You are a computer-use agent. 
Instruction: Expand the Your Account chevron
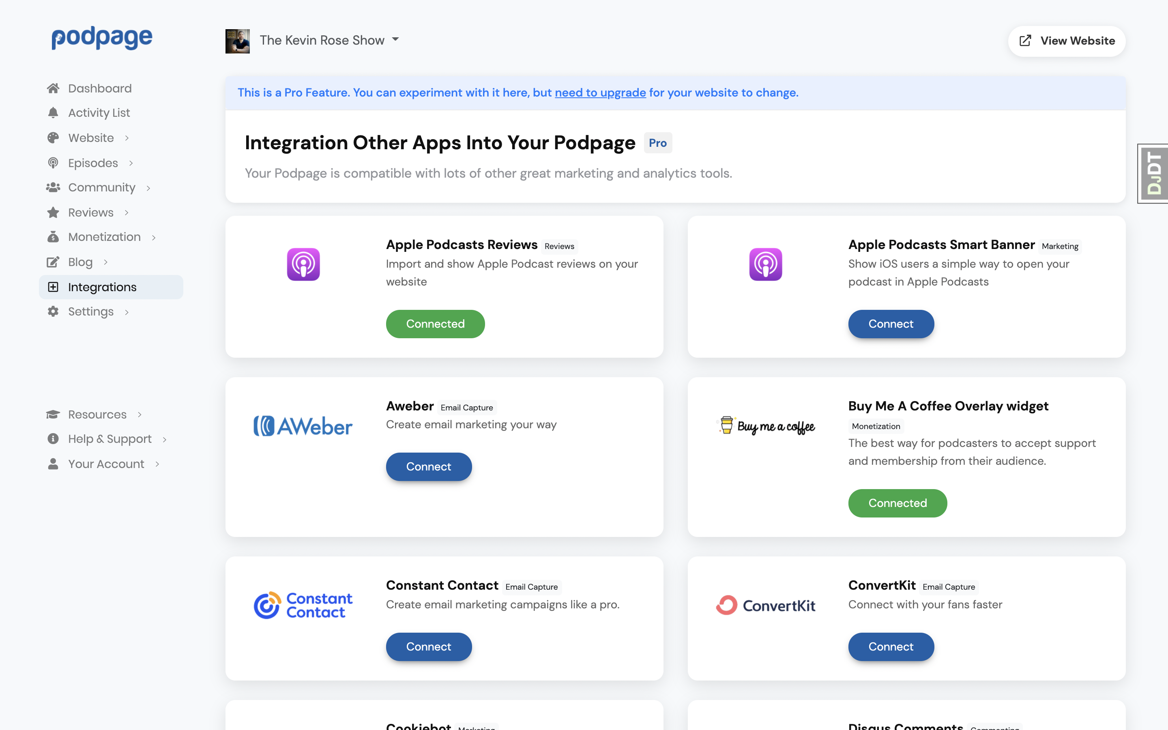157,464
